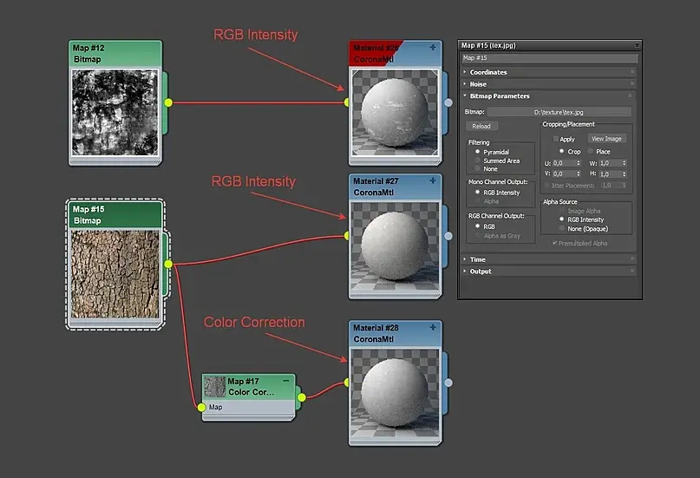Click the output socket of Material #28 node
Image resolution: width=700 pixels, height=478 pixels.
448,383
